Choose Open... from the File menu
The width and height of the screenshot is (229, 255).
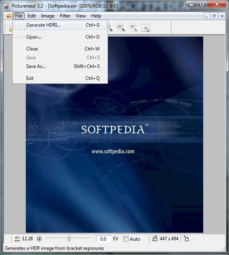pos(60,37)
